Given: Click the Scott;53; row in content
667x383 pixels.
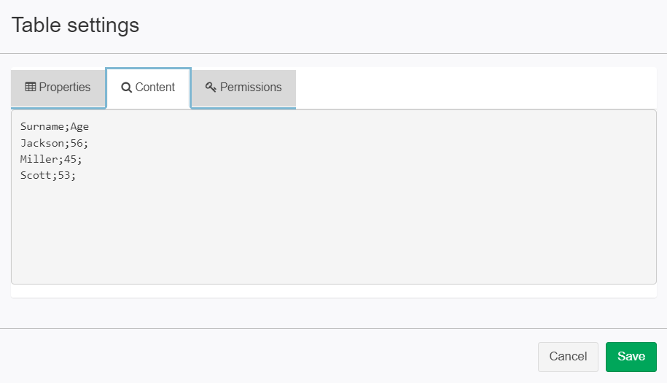Looking at the screenshot, I should tap(48, 175).
